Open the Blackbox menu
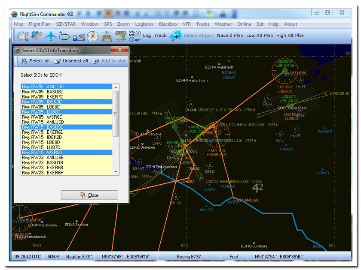This screenshot has width=361, height=270. click(x=168, y=24)
